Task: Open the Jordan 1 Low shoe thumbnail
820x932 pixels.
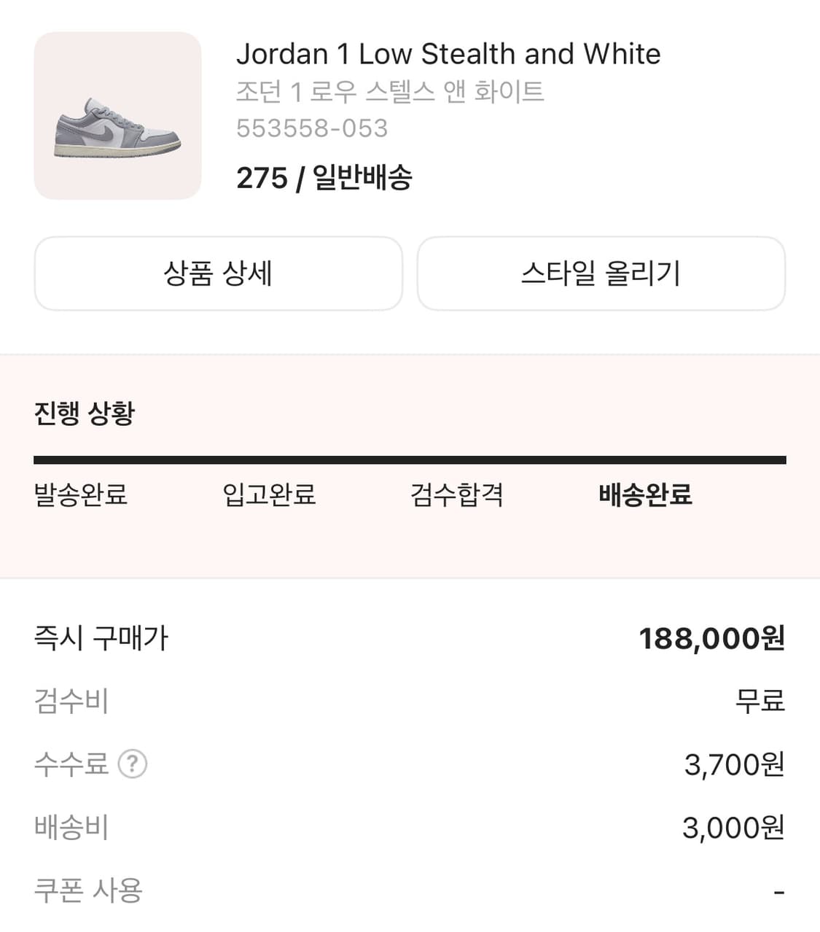Action: tap(117, 116)
